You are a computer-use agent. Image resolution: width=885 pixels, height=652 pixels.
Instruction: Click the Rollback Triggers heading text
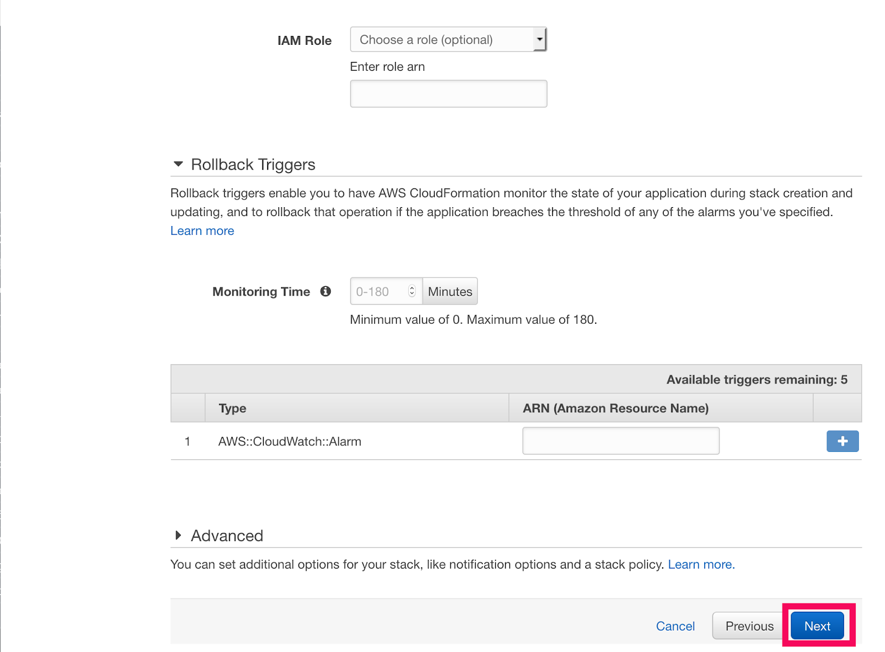pyautogui.click(x=253, y=165)
